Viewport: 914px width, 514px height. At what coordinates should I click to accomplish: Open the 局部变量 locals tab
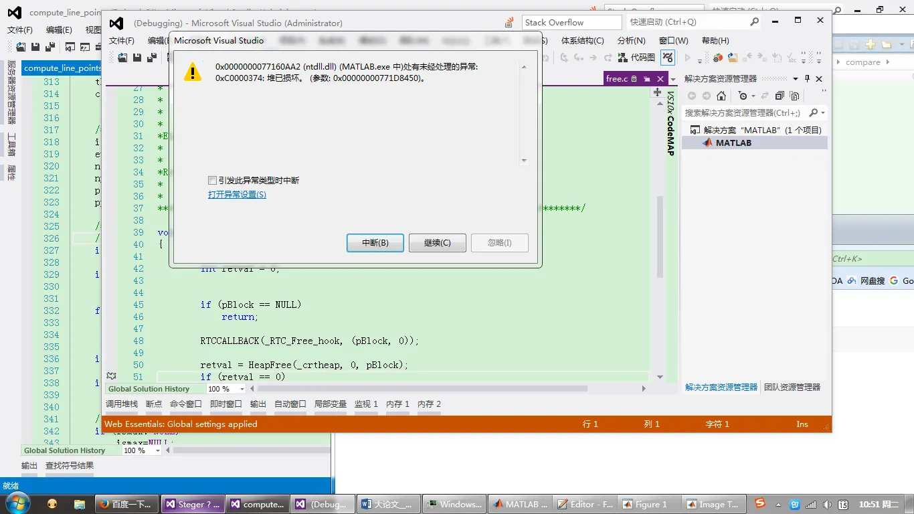pos(331,404)
